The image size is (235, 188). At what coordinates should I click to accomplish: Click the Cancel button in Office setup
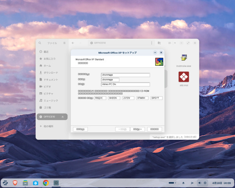click(x=155, y=129)
